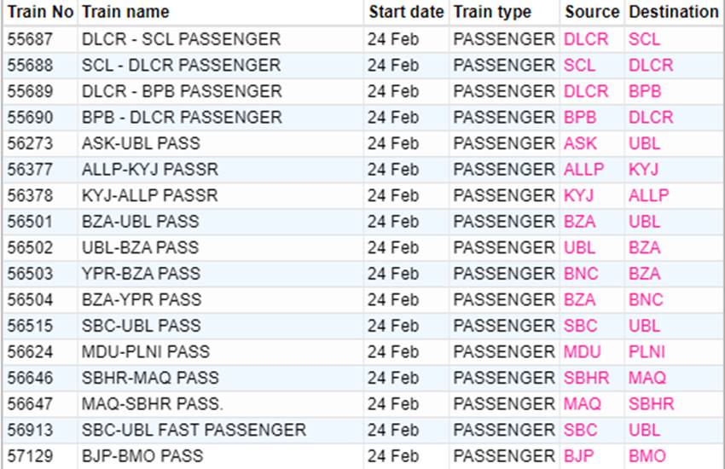The height and width of the screenshot is (469, 725).
Task: Click SBHR source link for train 56646
Action: click(x=586, y=377)
